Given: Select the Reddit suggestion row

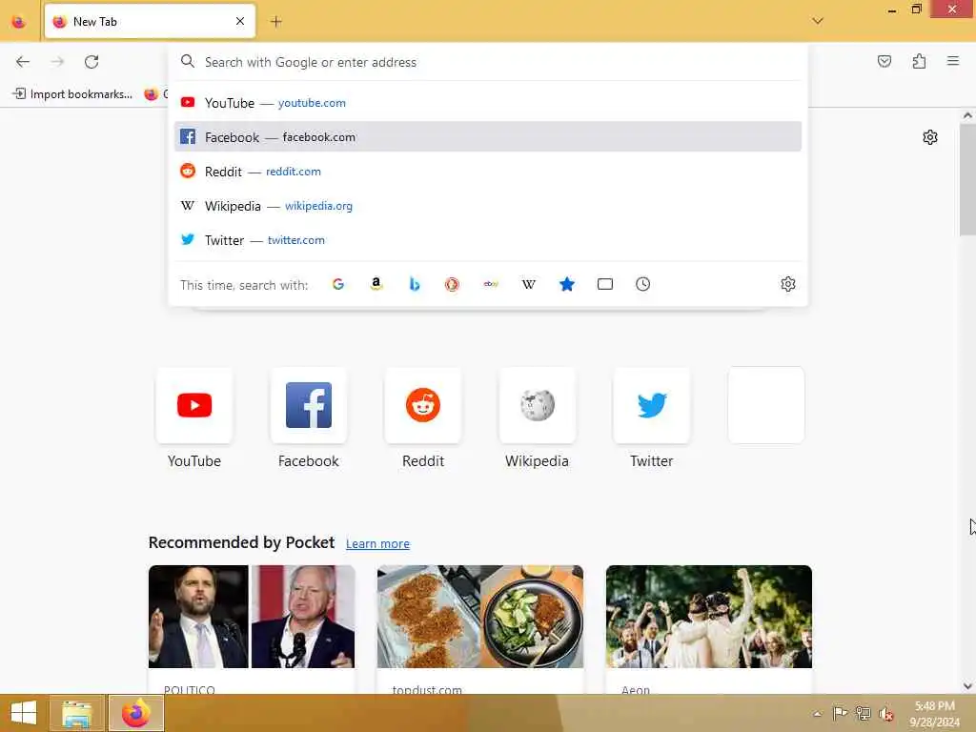Looking at the screenshot, I should pos(488,172).
